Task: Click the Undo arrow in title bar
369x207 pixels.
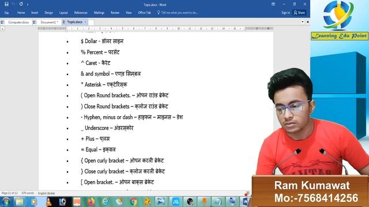Action: click(x=14, y=4)
